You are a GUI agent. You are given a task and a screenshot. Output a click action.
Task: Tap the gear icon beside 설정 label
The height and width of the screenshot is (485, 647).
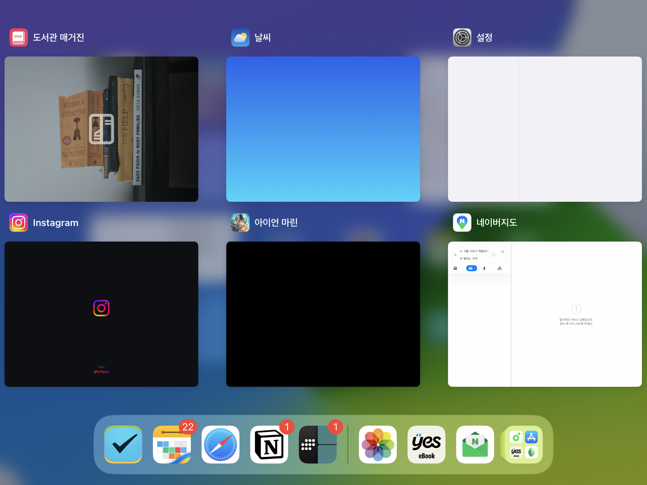(462, 38)
